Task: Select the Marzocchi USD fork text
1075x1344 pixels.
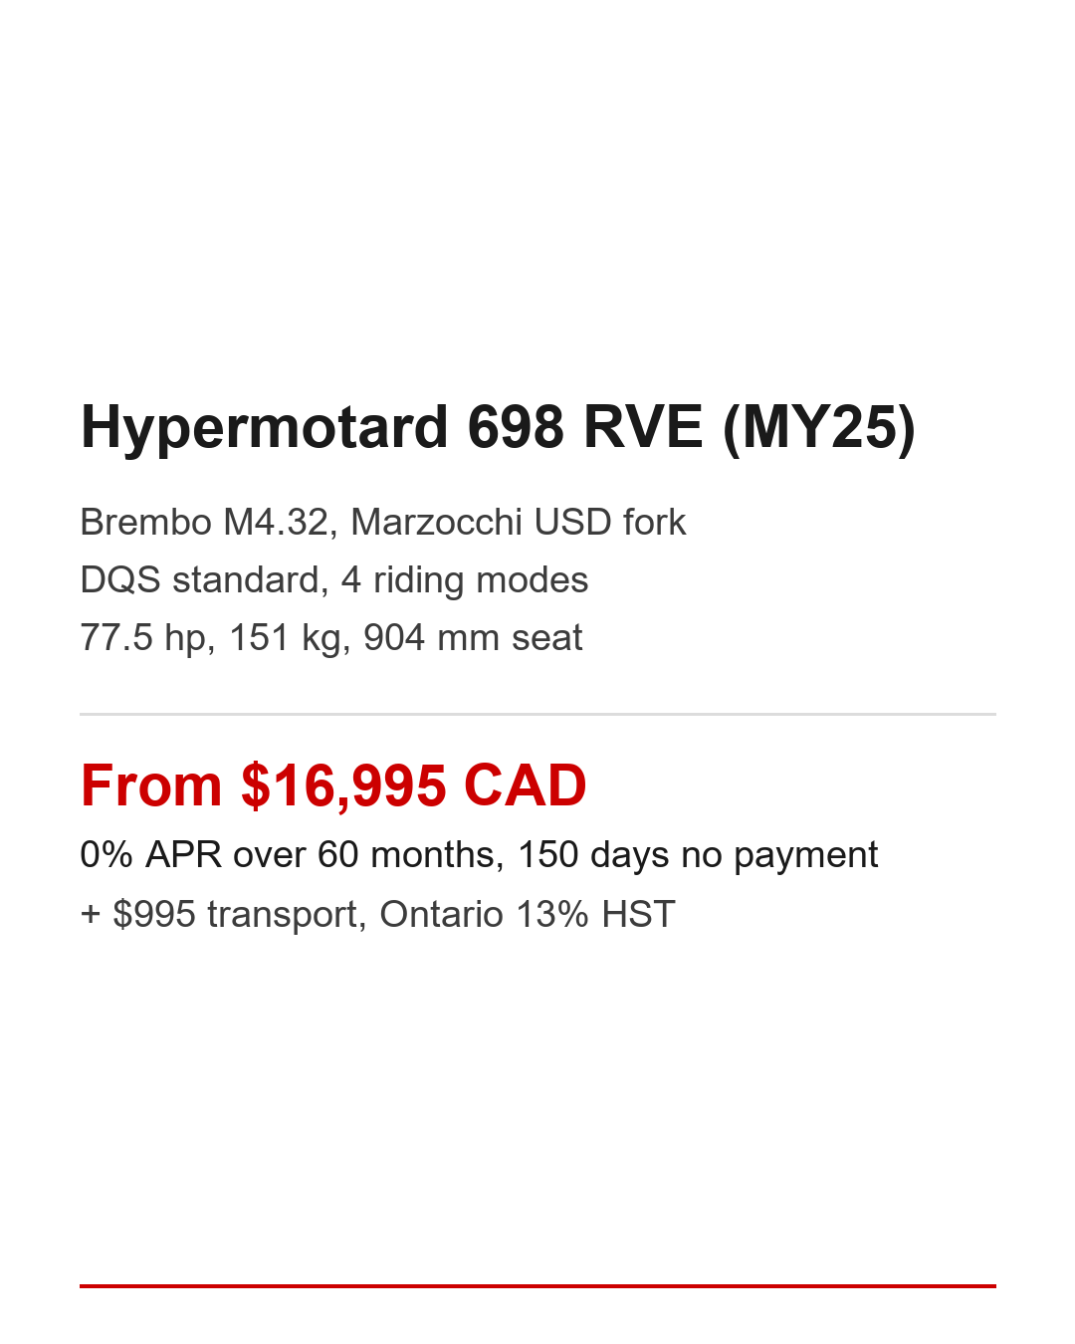Action: (x=518, y=522)
